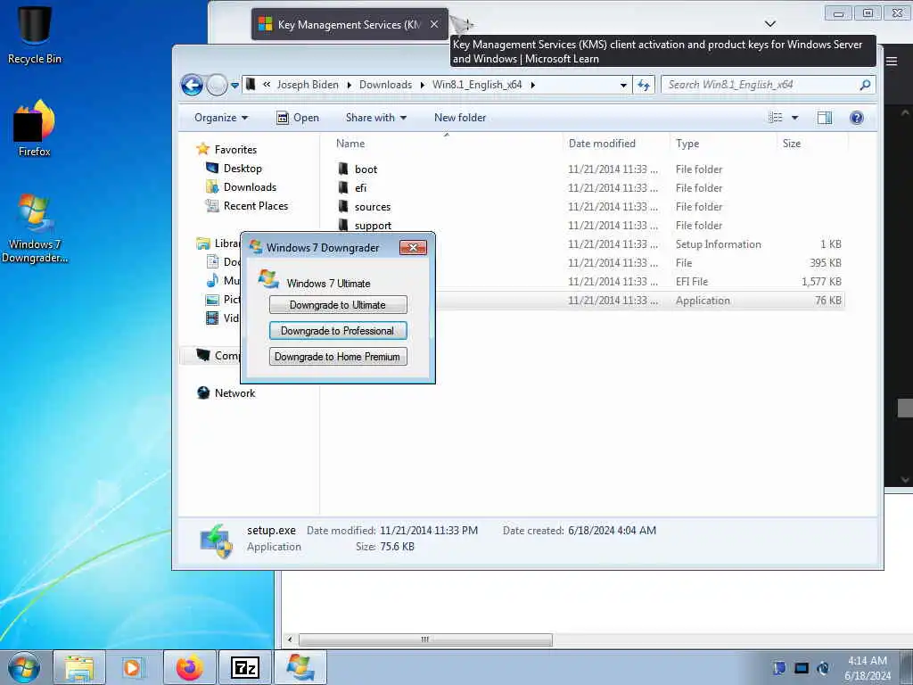Click the Explorer forward navigation button
913x685 pixels.
click(217, 85)
